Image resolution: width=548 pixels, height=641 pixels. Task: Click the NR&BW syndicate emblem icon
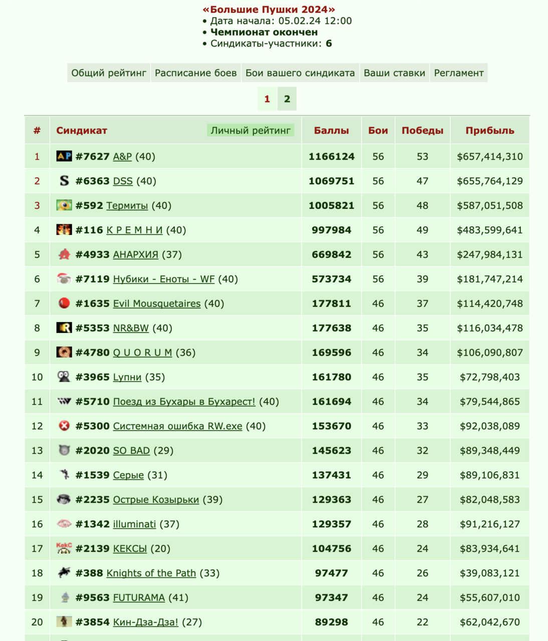pos(64,328)
